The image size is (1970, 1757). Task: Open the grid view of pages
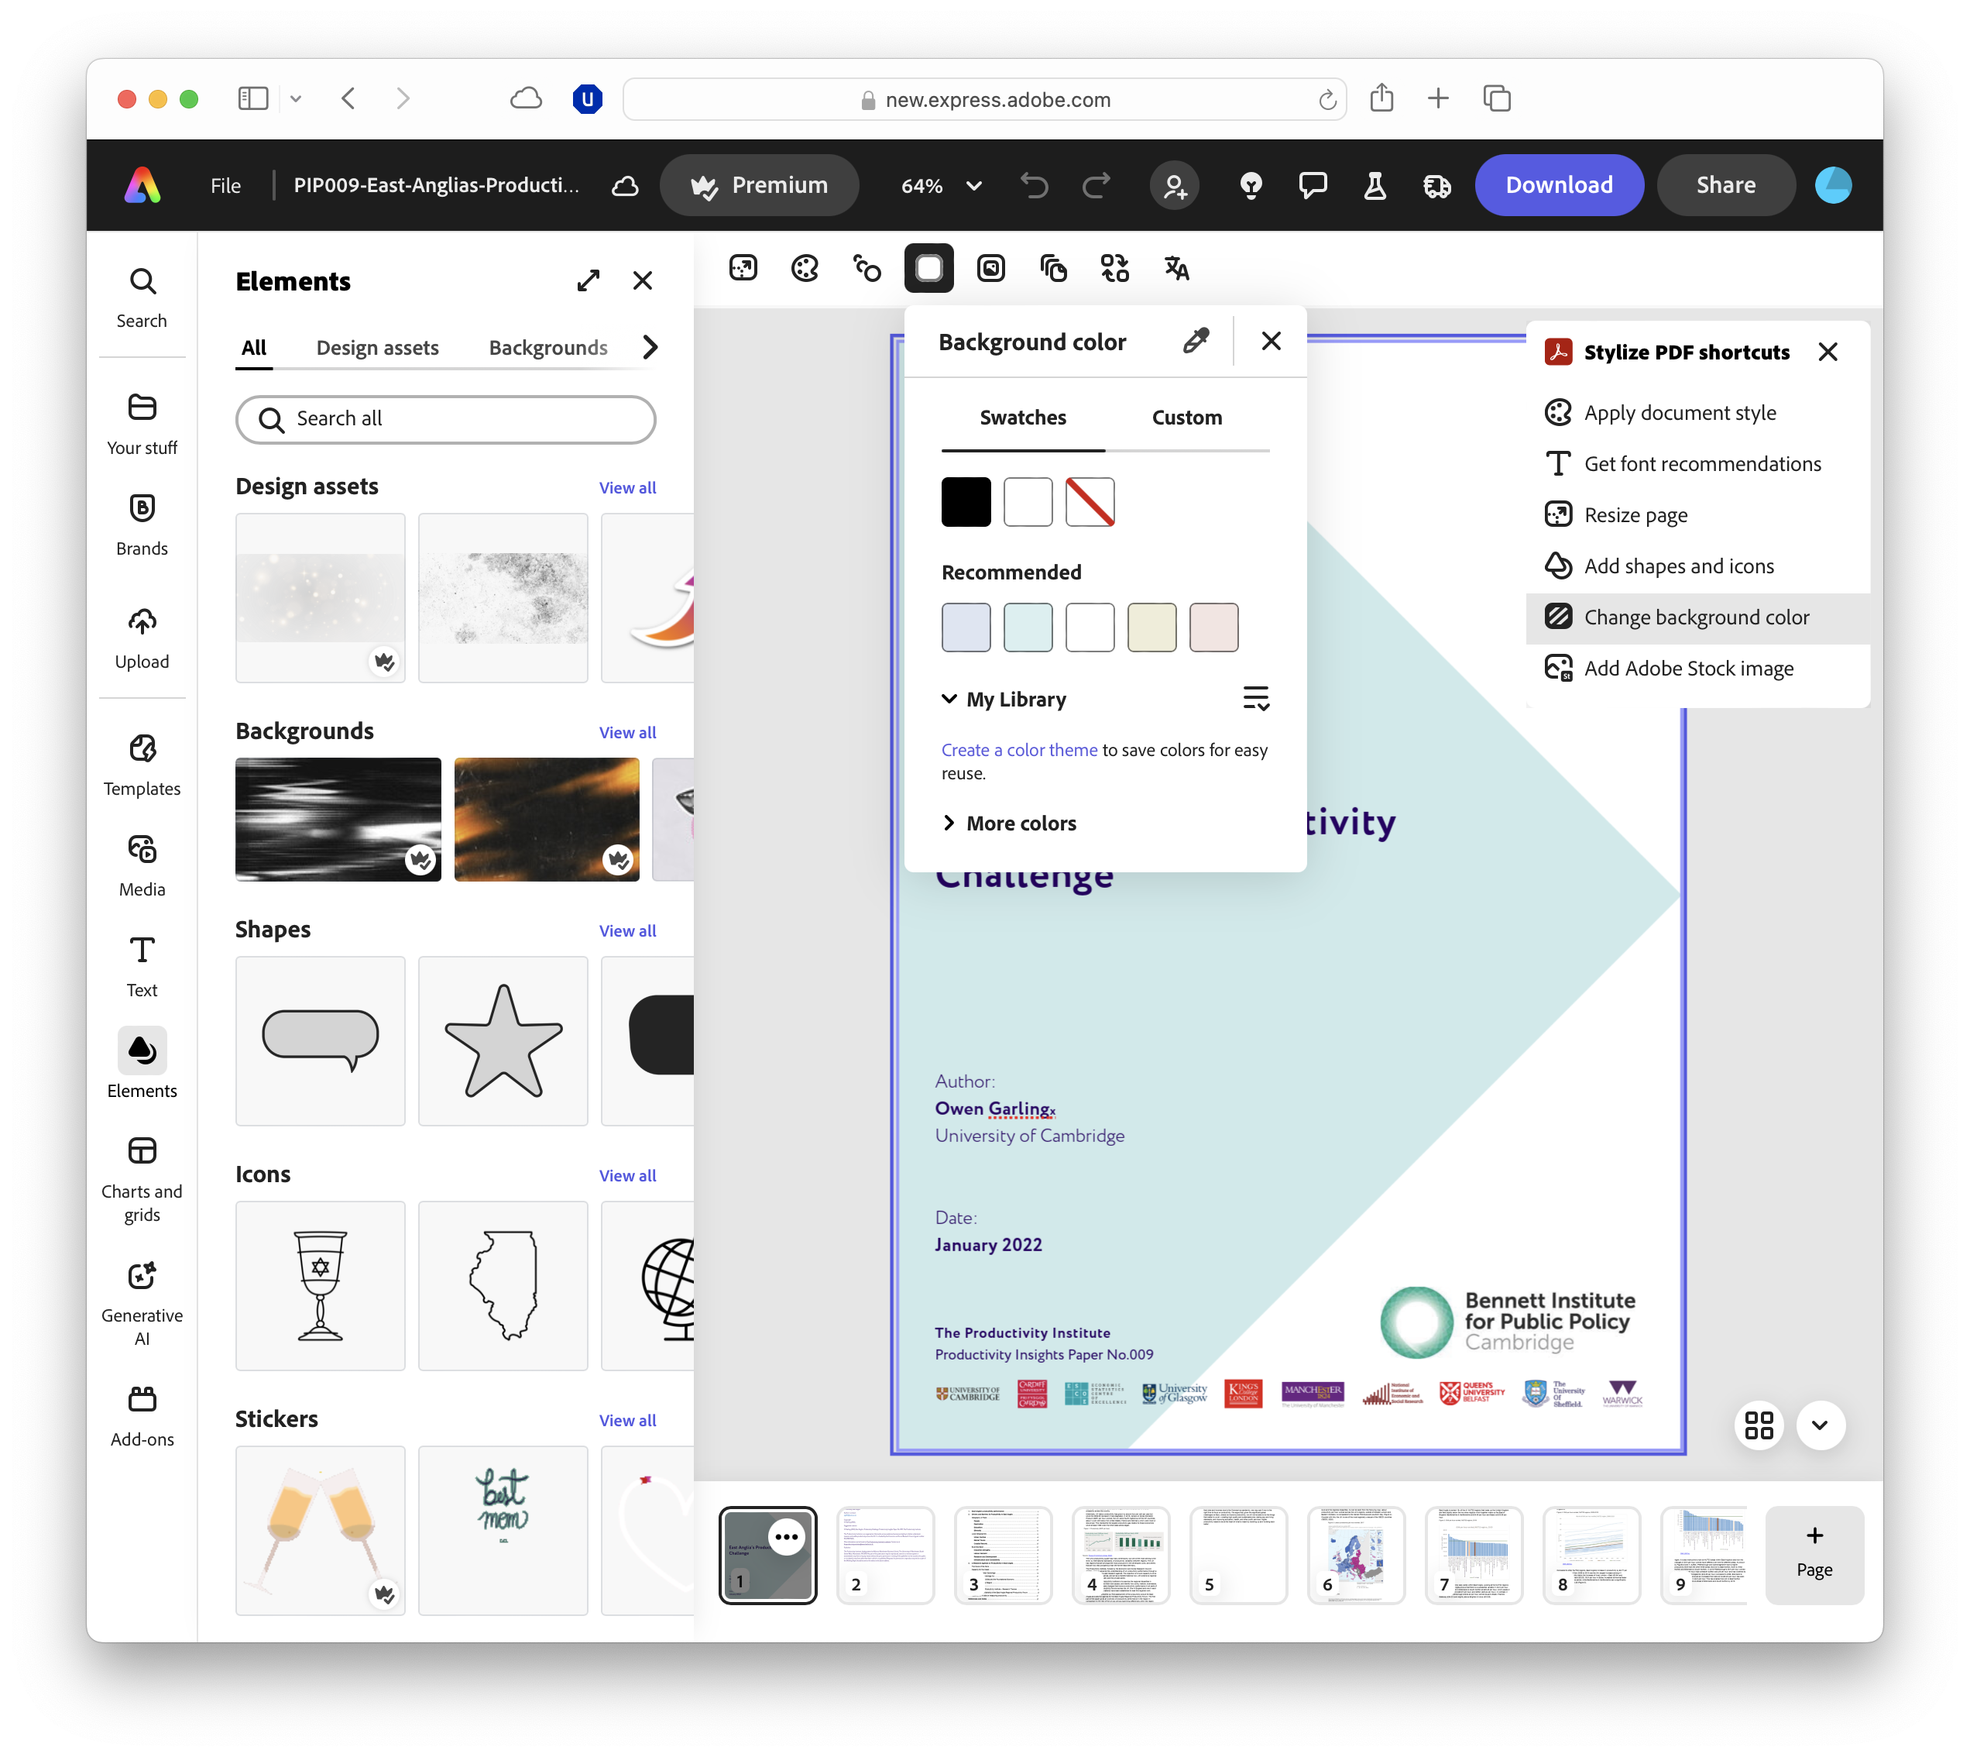coord(1758,1425)
